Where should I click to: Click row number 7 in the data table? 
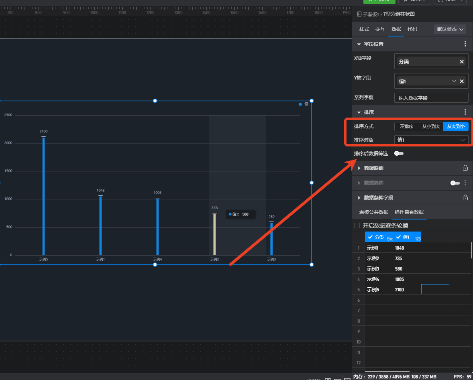[x=359, y=311]
